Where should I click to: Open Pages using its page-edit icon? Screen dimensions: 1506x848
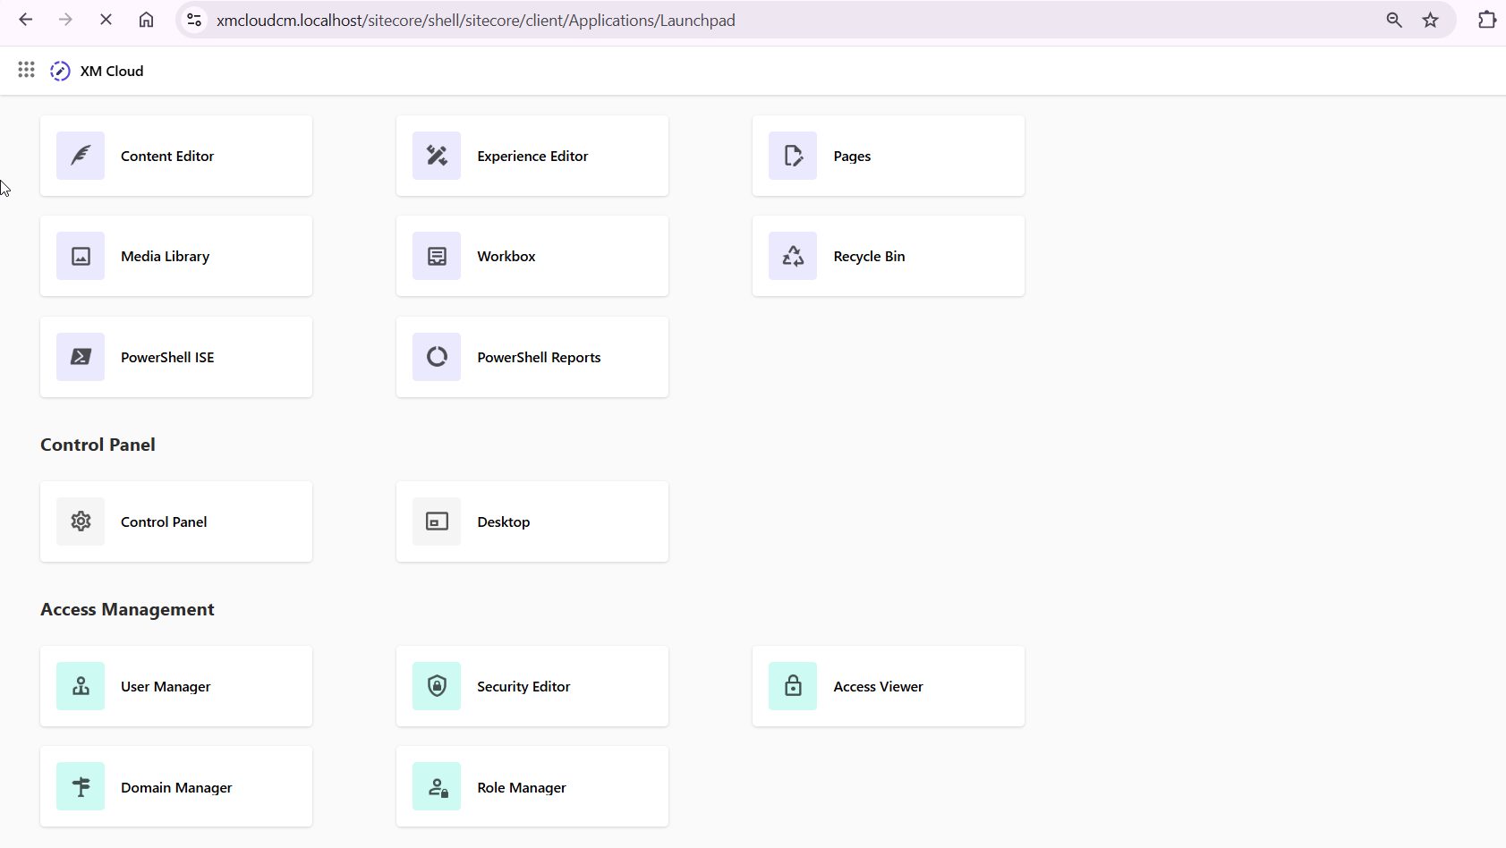[793, 156]
